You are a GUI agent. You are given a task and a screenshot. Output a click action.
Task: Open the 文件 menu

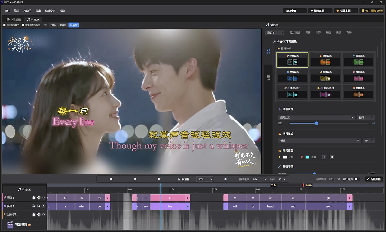click(x=7, y=11)
